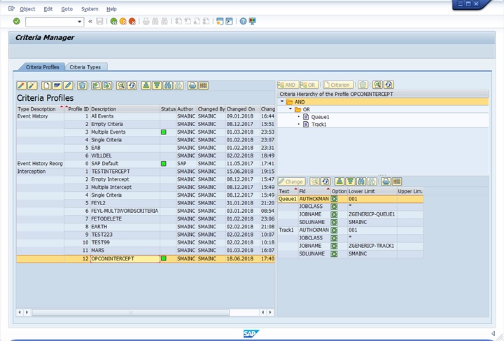Click Sort Descending in the criterion details toolbar
Screen dimensions: 504x341
point(351,181)
